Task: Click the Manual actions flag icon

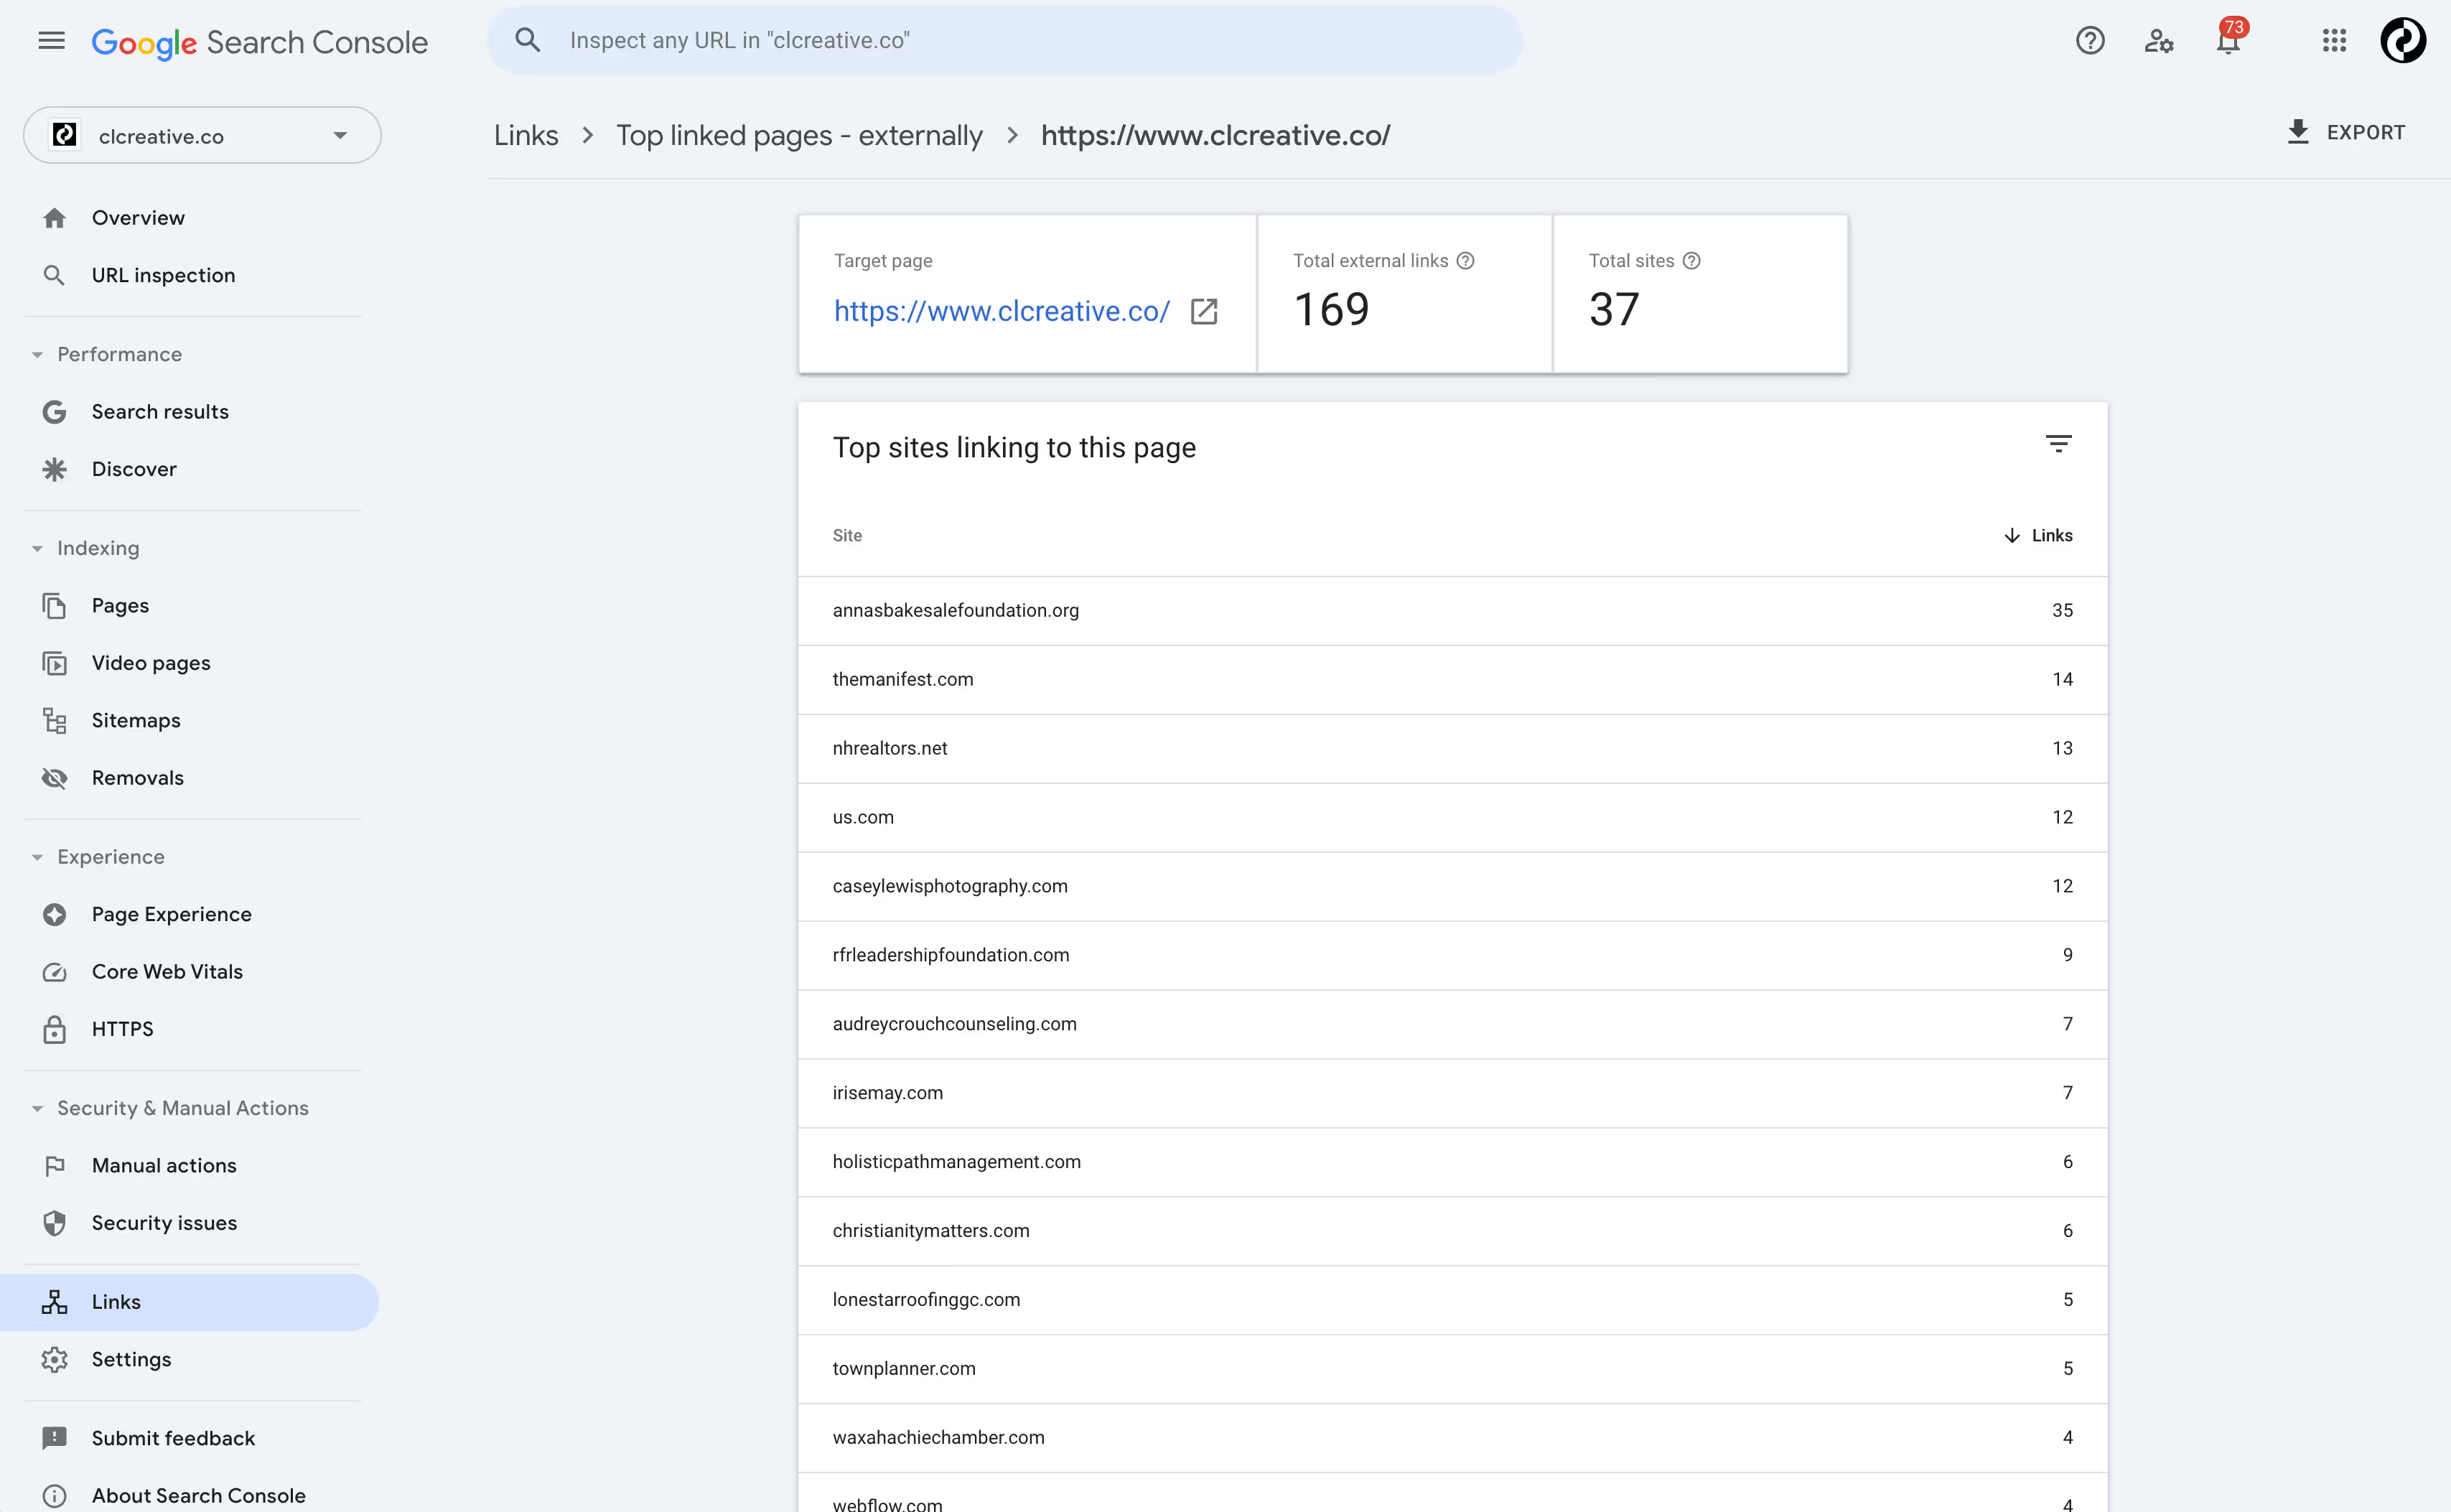Action: point(55,1166)
